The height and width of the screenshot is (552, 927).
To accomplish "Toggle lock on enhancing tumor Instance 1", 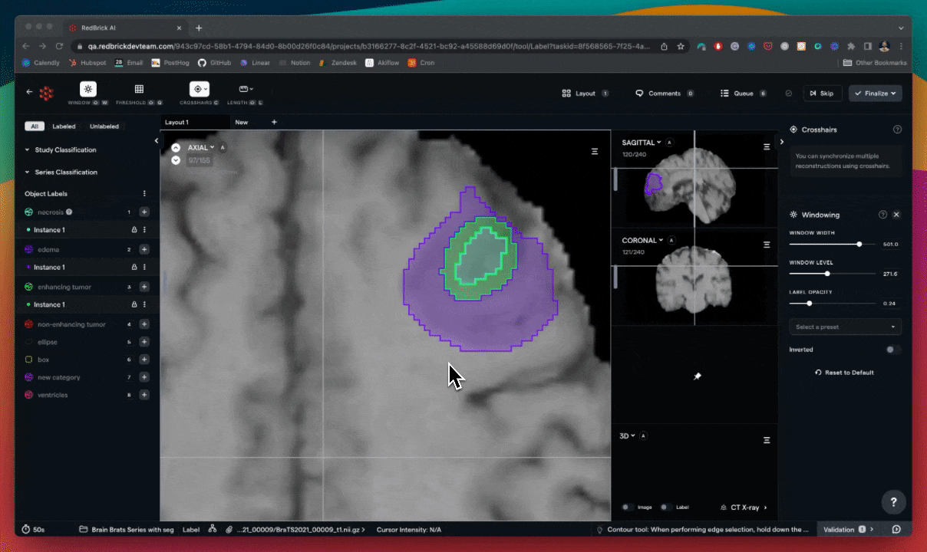I will click(134, 304).
